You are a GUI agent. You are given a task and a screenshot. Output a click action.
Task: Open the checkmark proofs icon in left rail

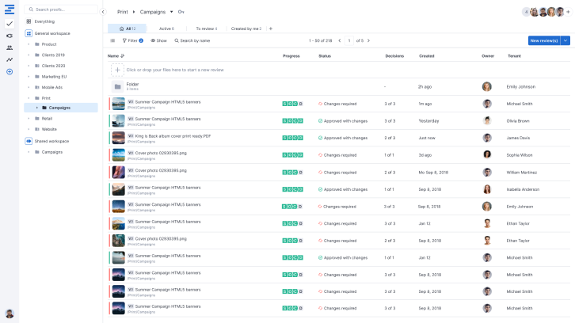10,24
